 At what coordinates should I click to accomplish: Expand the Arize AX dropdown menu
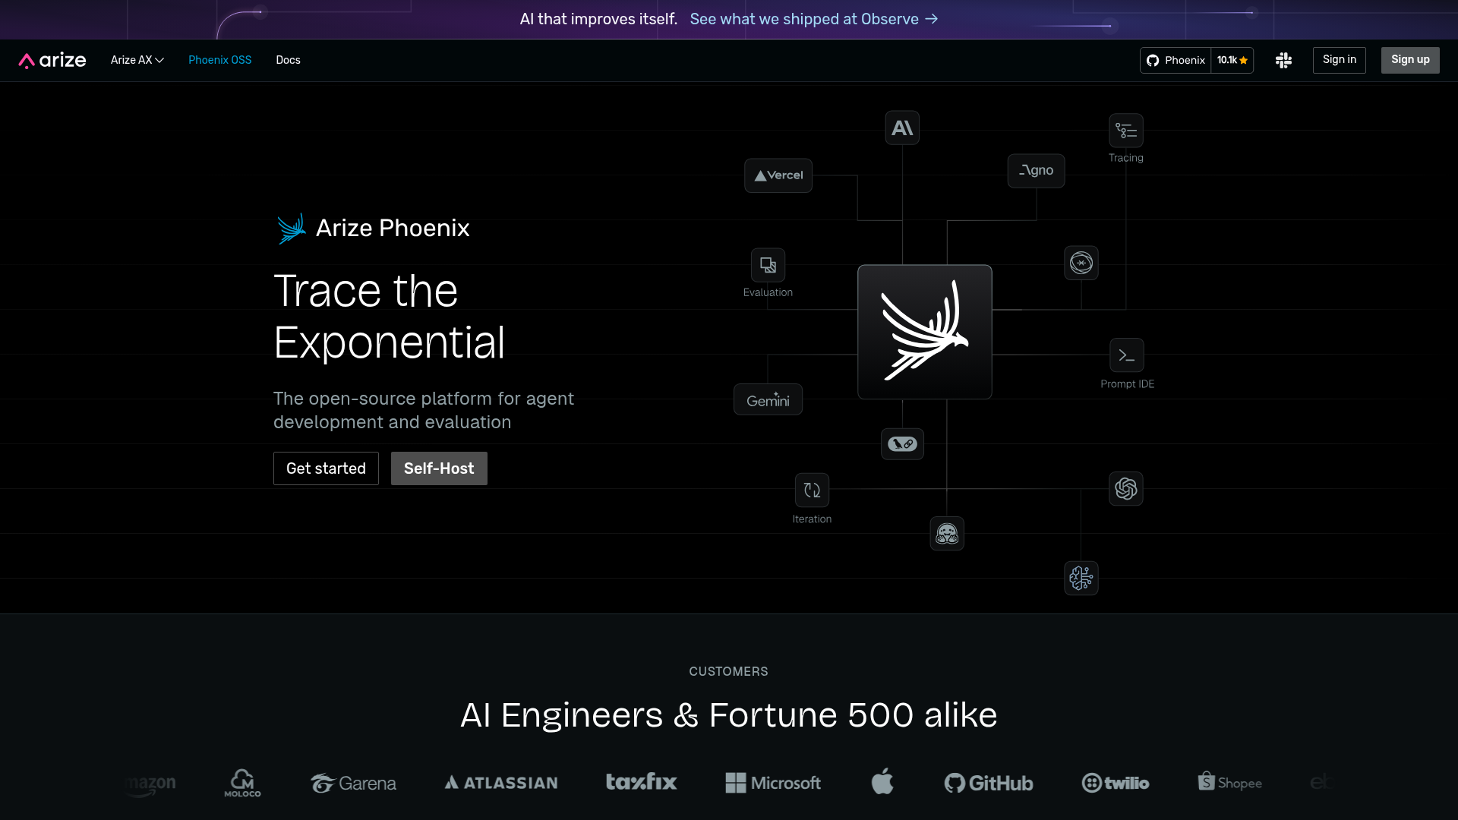tap(137, 60)
